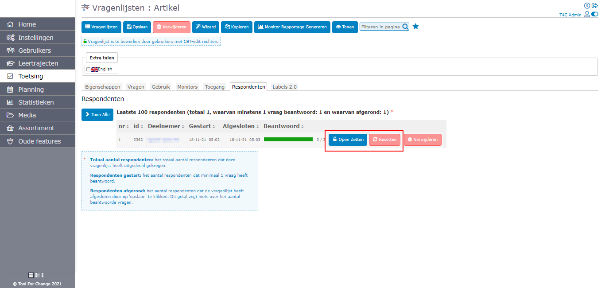The image size is (605, 288).
Task: Click the info icon in top-right corner
Action: coord(587,6)
